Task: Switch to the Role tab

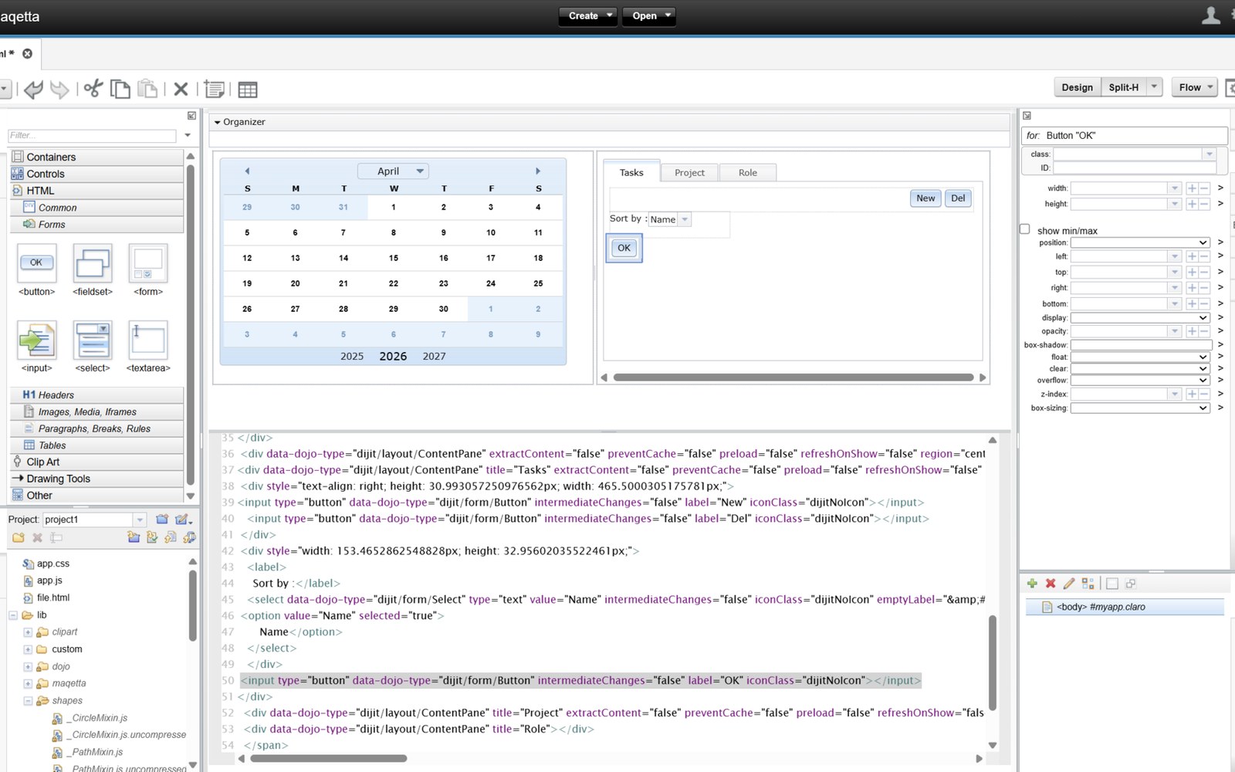Action: click(747, 173)
